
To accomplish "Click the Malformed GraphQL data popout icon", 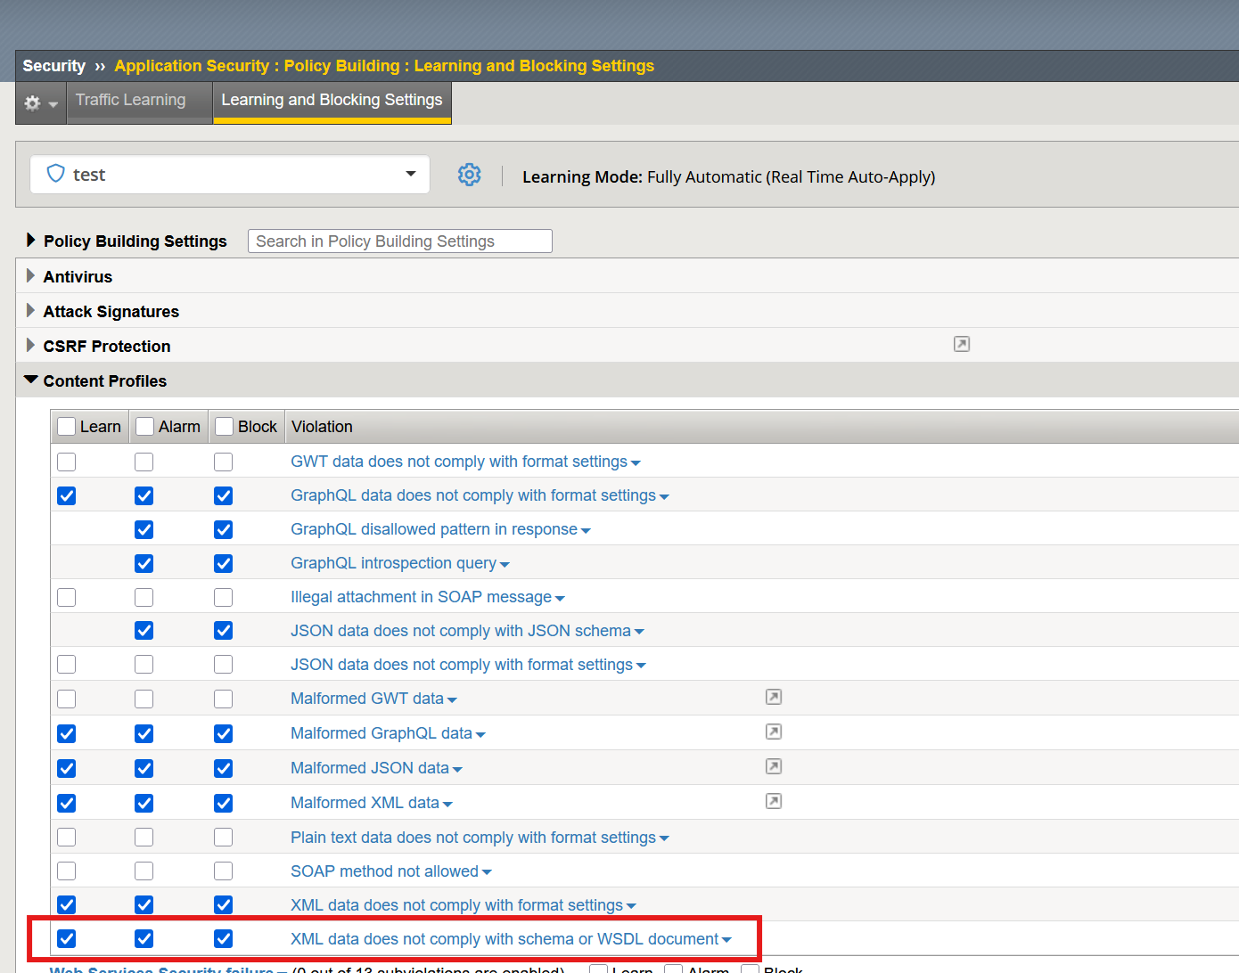I will point(773,732).
